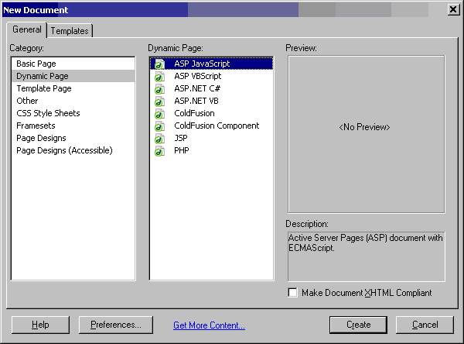Select the PHP document icon

(x=159, y=151)
